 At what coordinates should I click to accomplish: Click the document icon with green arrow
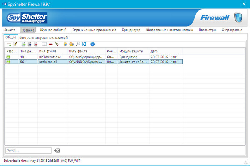pos(24,44)
